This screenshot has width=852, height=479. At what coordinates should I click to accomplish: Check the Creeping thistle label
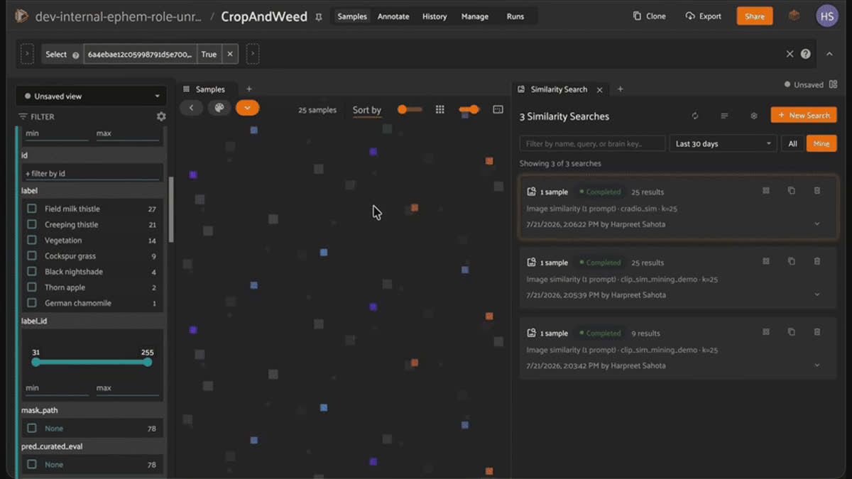click(32, 224)
